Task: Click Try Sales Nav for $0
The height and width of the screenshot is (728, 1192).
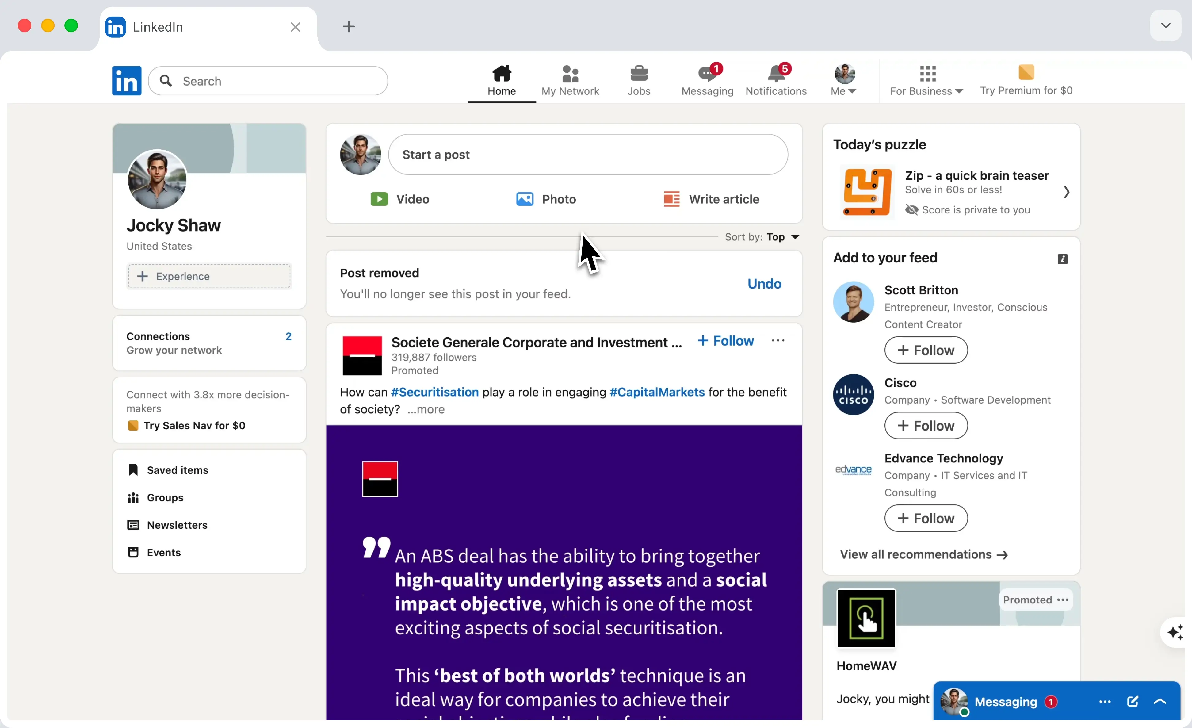Action: [x=186, y=426]
